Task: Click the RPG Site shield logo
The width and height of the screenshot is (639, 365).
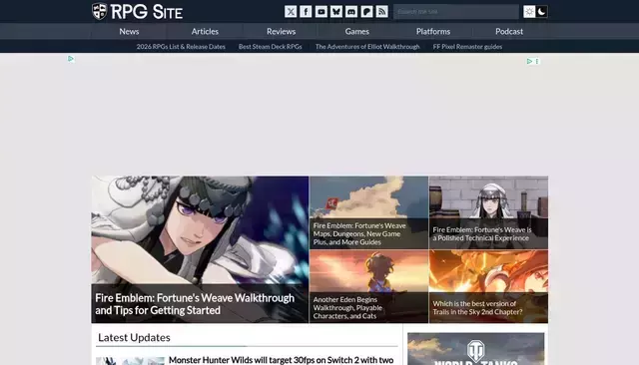Action: click(100, 11)
